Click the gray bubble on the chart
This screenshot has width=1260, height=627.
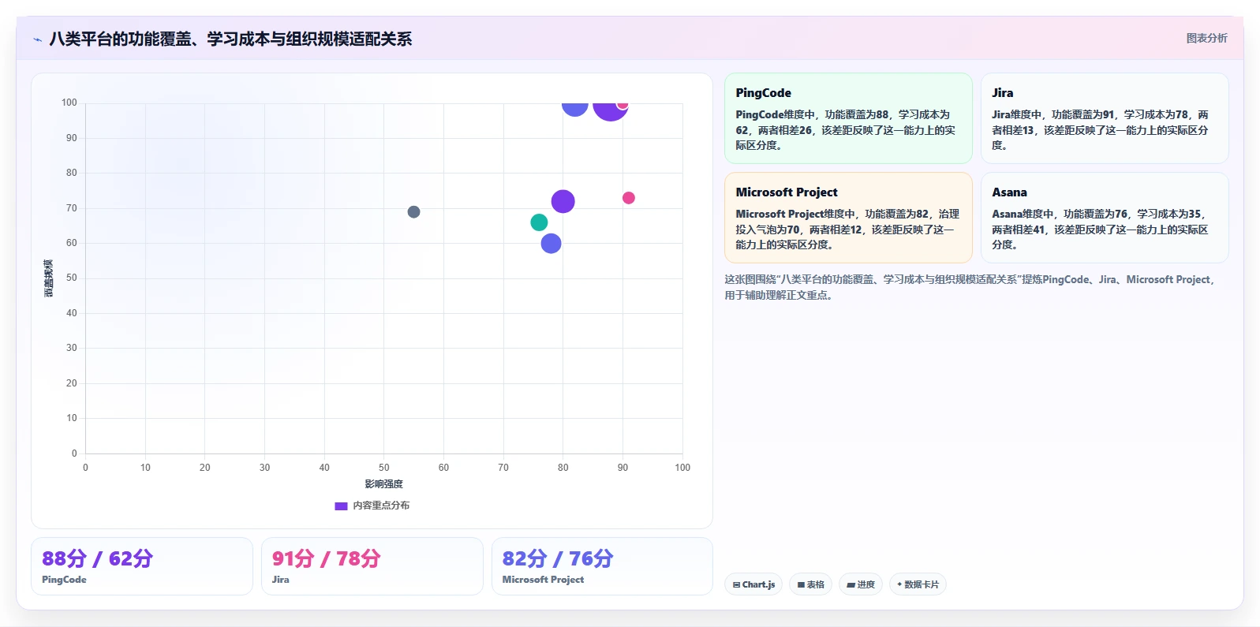[413, 212]
